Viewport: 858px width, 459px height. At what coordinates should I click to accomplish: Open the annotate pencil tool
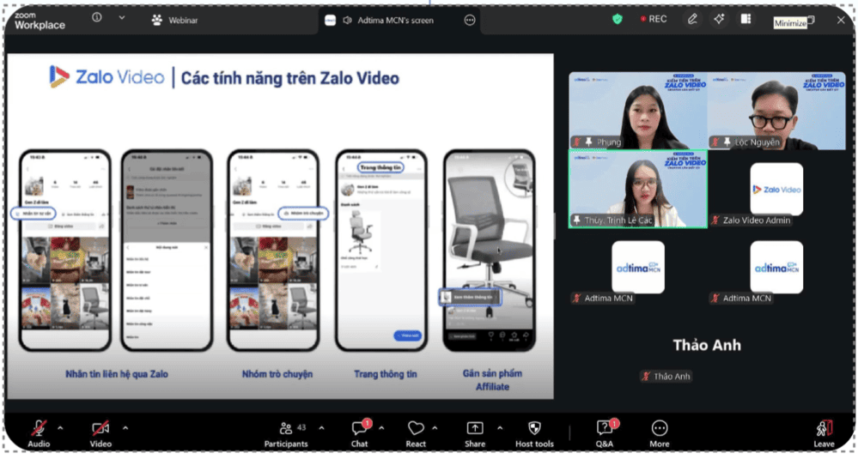click(x=692, y=19)
